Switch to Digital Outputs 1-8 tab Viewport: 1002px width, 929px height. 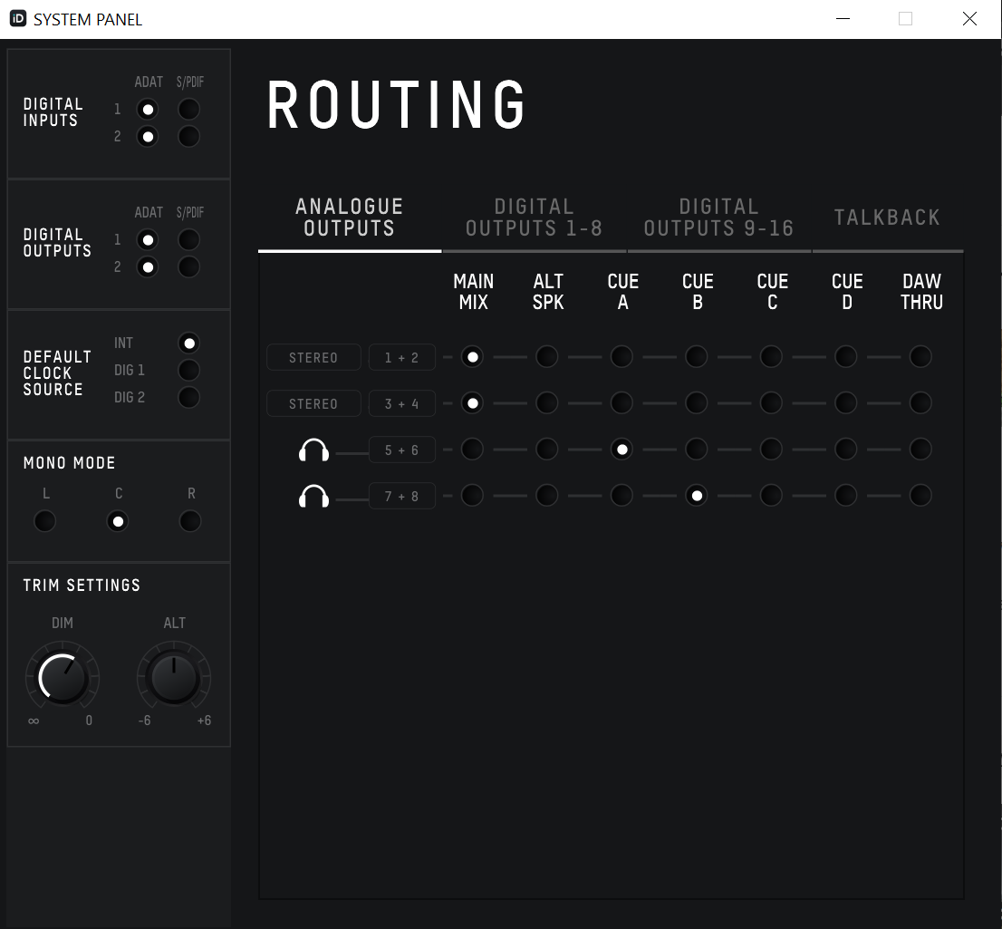click(534, 218)
